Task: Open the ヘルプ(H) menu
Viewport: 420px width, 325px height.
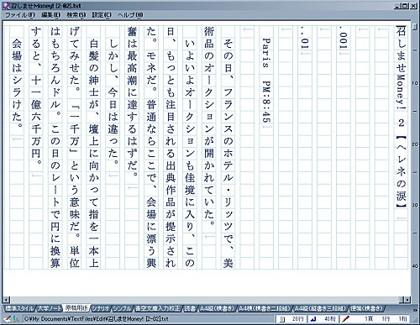Action: coord(130,15)
